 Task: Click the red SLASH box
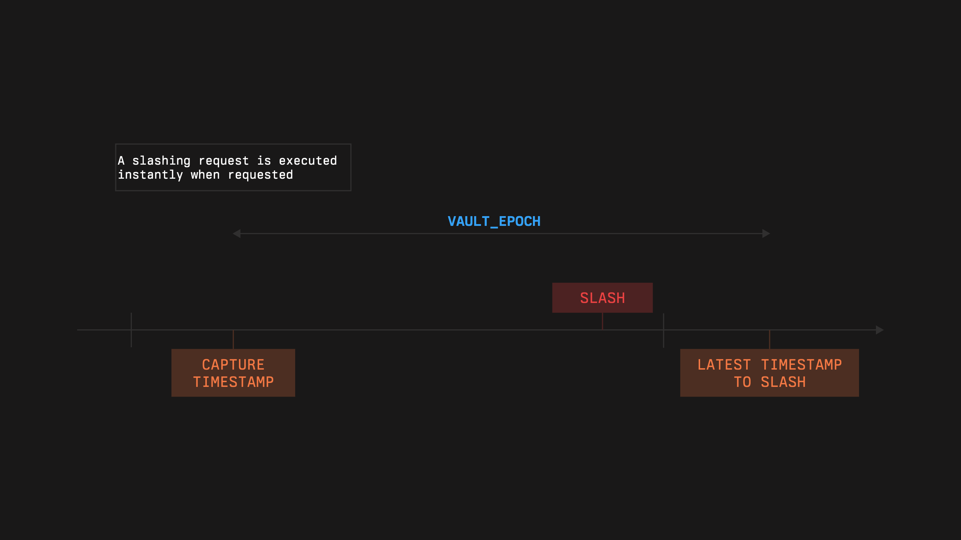[x=602, y=298]
